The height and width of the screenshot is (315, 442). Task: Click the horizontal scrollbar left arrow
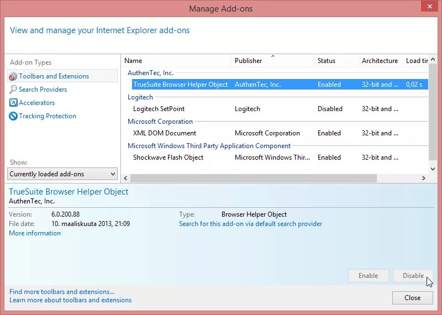125,179
